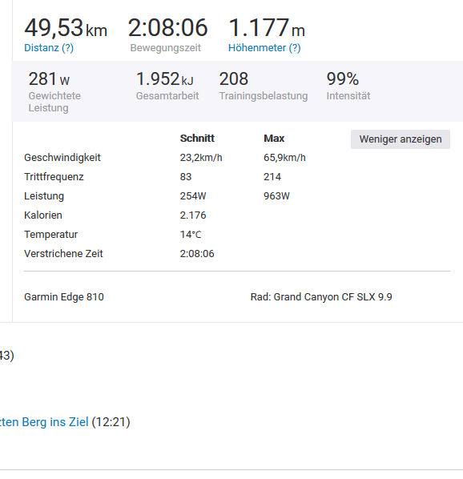This screenshot has height=479, width=463.
Task: Click the 208 Trainingsbelastung stat
Action: (x=264, y=86)
